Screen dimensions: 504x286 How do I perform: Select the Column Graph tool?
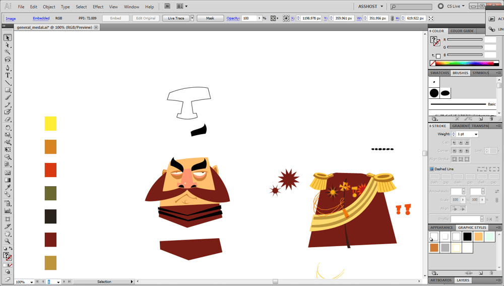click(8, 211)
